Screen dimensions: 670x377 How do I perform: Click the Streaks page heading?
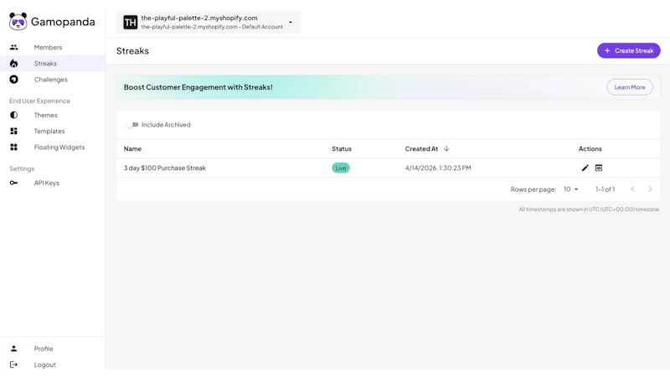[x=132, y=51]
